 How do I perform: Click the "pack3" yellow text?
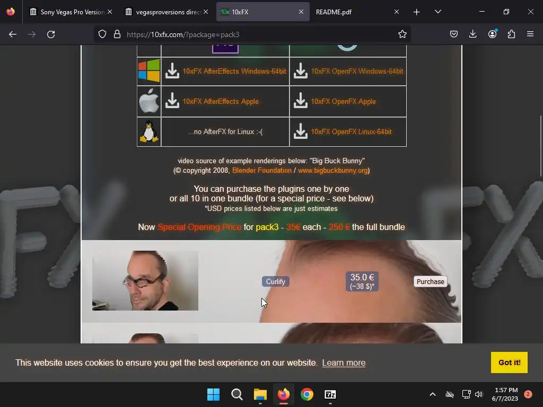point(267,227)
